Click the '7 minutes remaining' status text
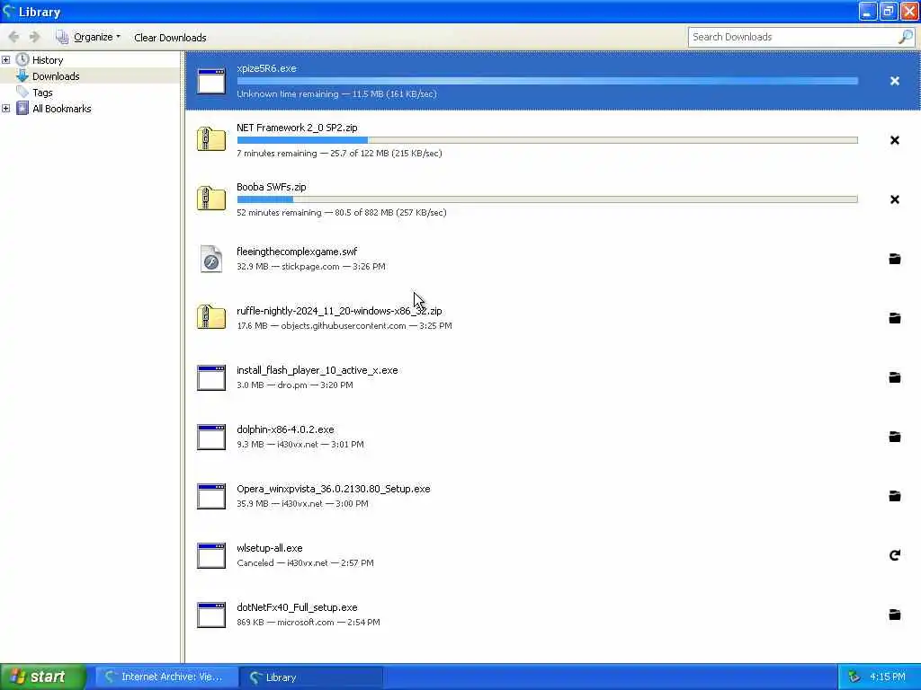 coord(277,153)
